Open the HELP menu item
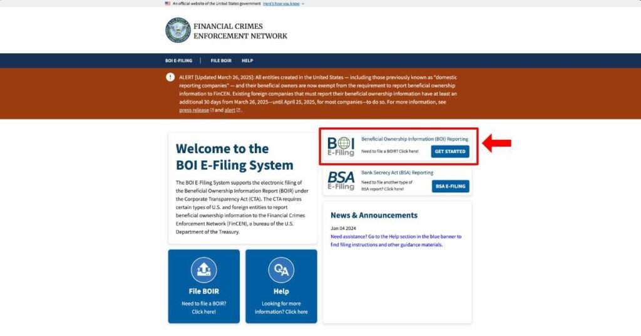The image size is (641, 336). click(247, 61)
